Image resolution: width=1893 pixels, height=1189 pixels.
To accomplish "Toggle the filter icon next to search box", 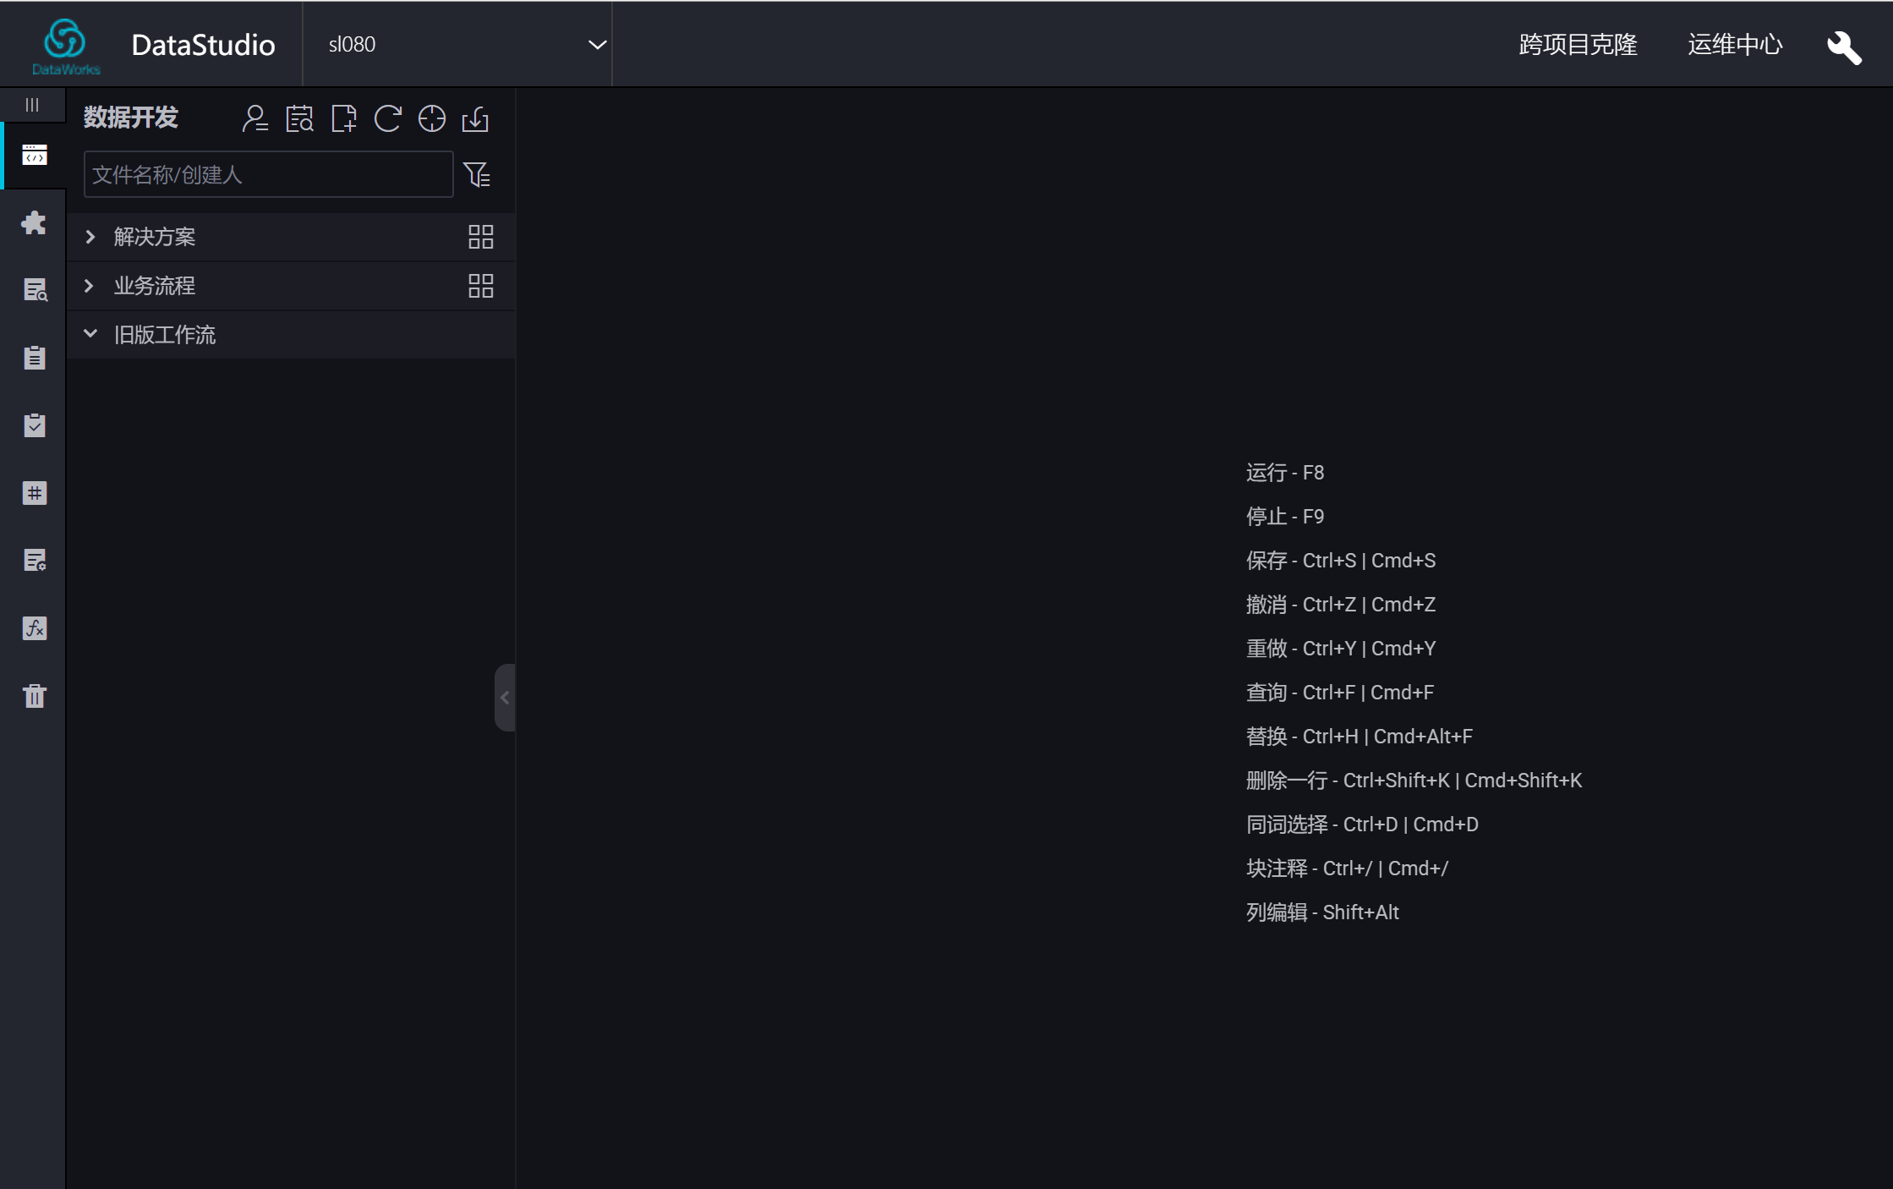I will tap(477, 175).
